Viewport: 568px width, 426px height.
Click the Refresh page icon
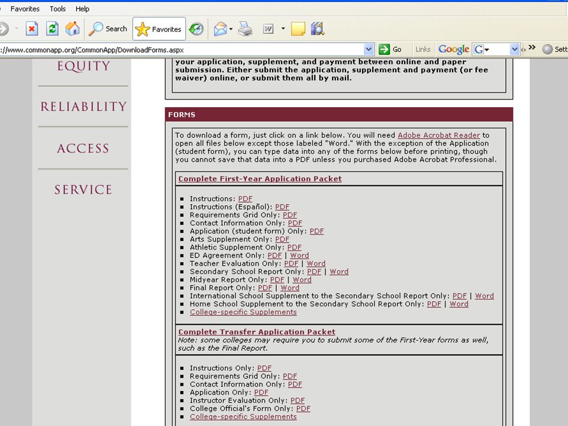52,28
